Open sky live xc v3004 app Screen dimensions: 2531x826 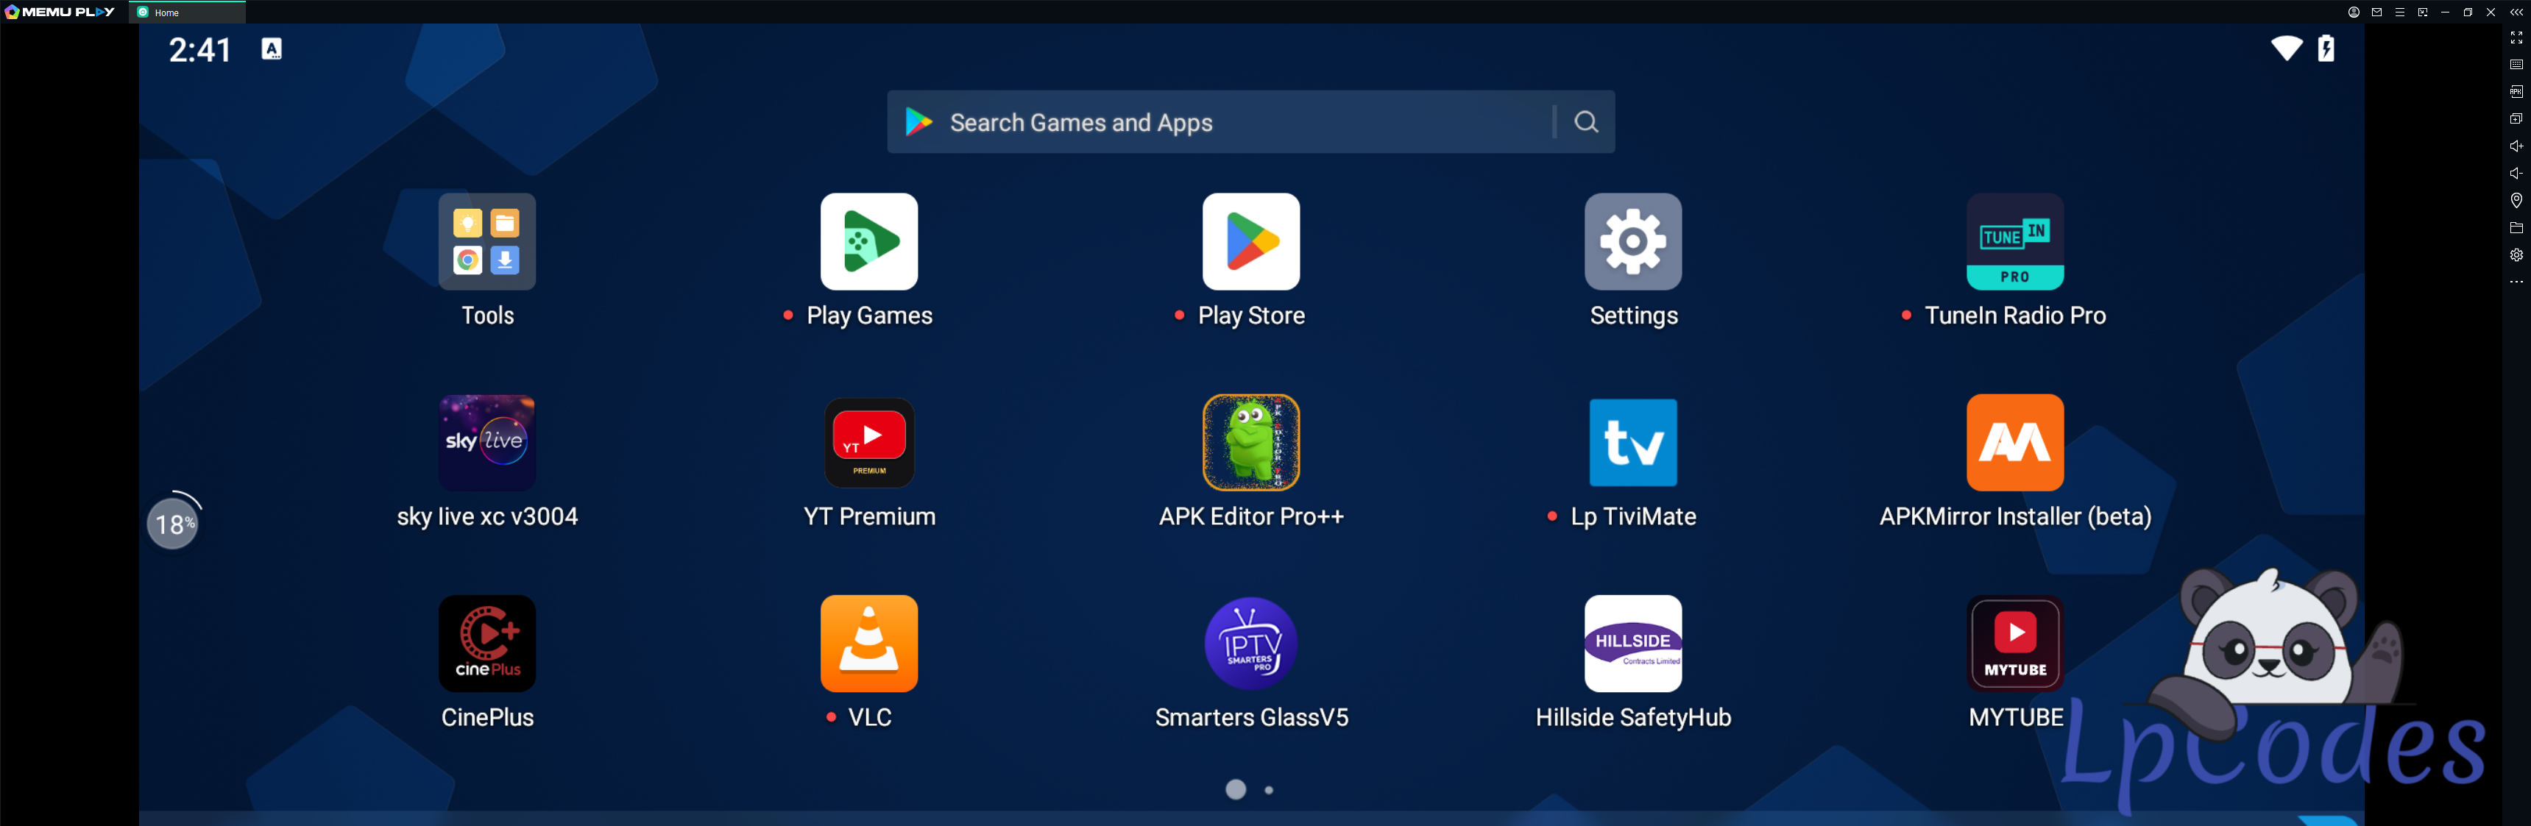[487, 443]
